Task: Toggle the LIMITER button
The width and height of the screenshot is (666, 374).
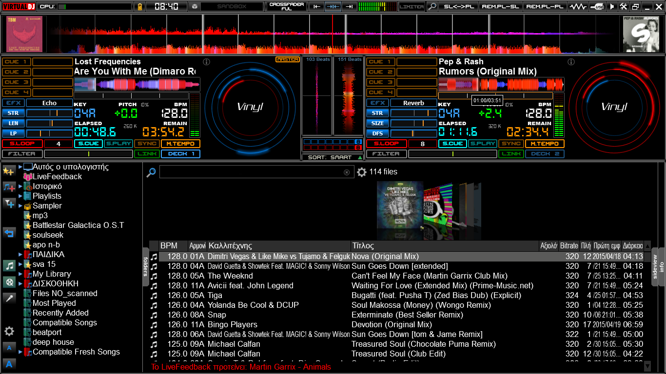Action: coord(411,7)
